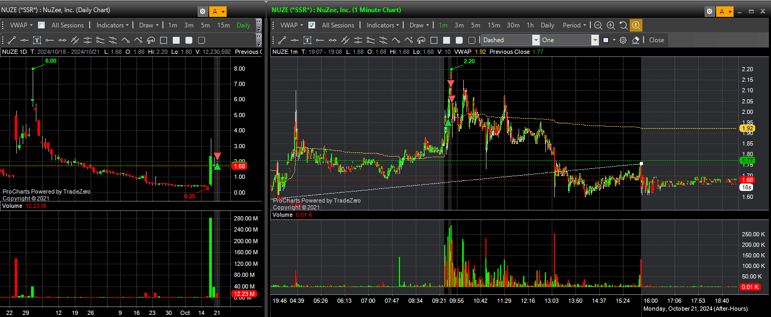Open drawing settings gear beside the eraser

[623, 40]
